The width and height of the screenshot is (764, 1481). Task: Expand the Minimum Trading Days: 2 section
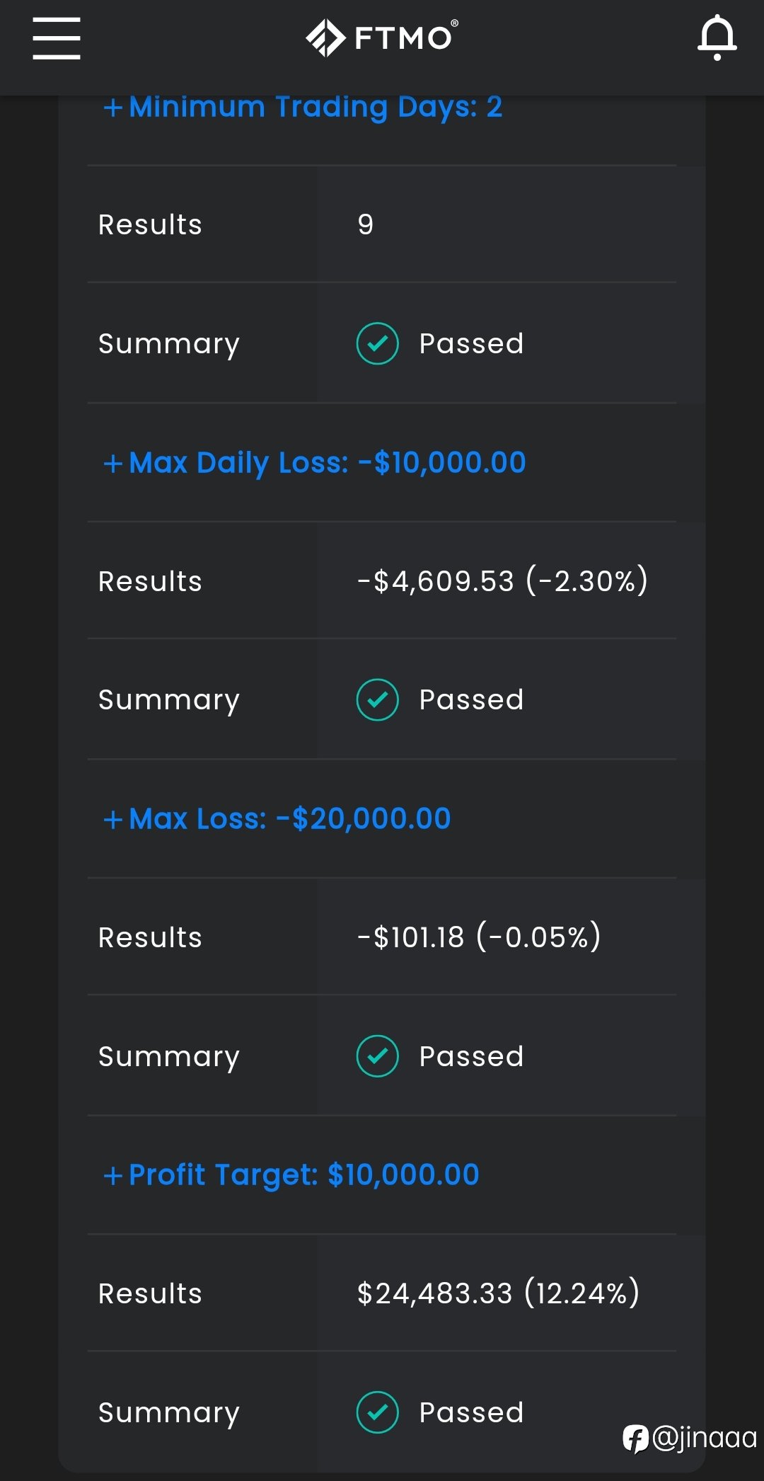pos(303,107)
